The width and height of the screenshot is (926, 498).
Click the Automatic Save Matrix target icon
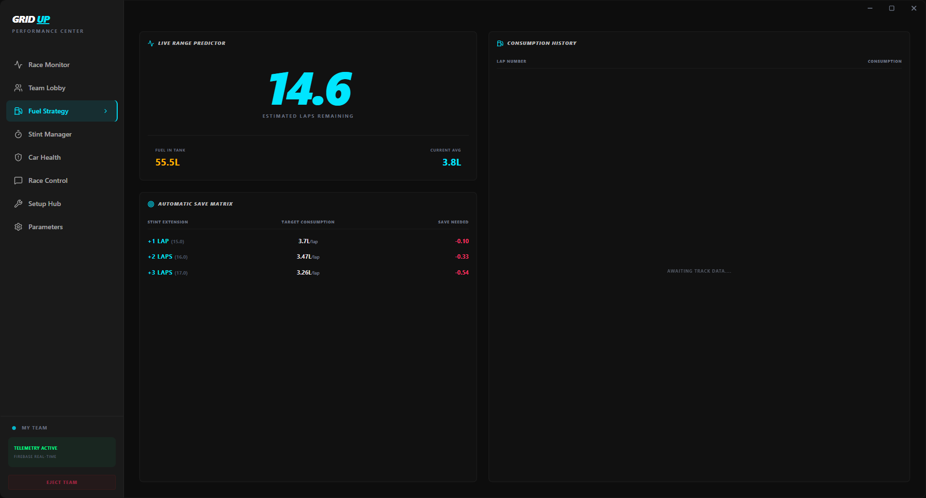pyautogui.click(x=151, y=204)
